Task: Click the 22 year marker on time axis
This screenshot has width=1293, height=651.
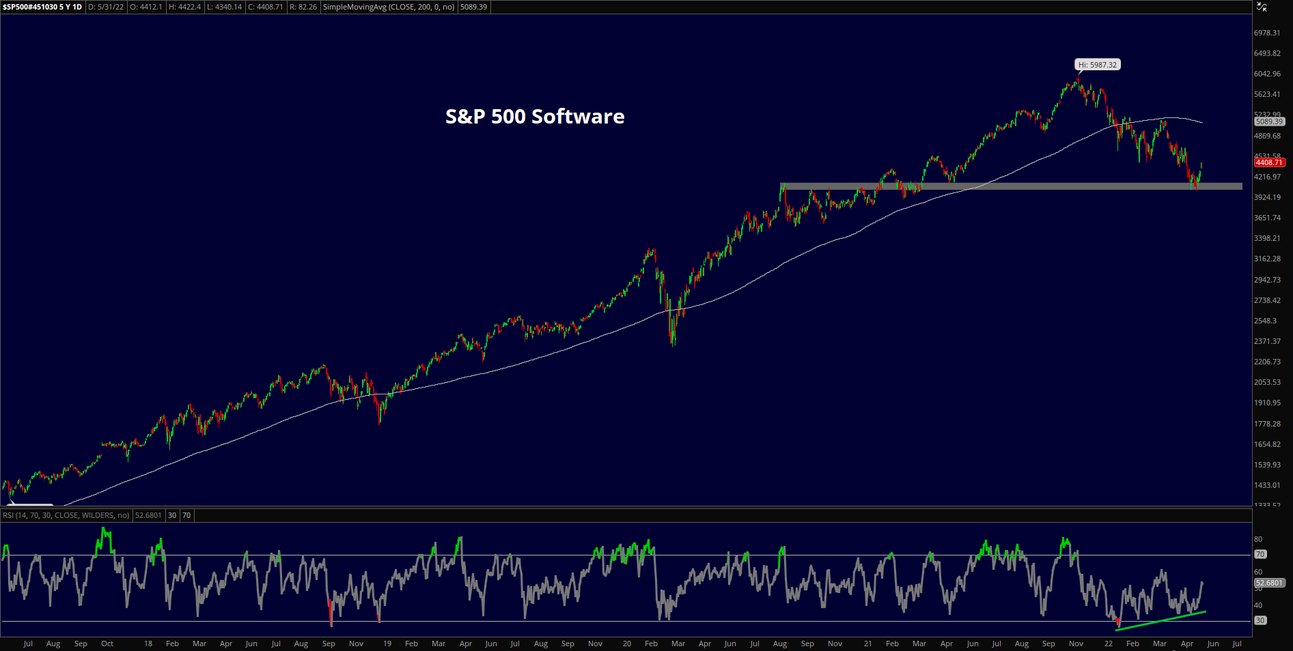Action: (1109, 643)
